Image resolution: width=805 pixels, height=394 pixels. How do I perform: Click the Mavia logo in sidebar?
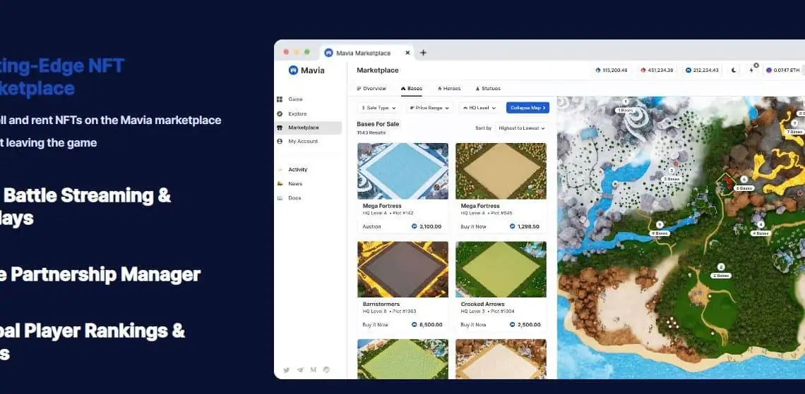coord(306,70)
